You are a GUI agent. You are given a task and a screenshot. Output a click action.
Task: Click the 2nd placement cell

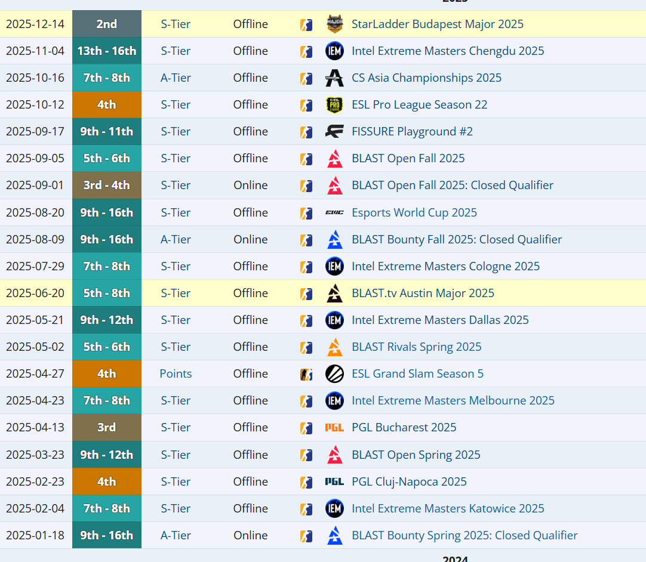point(107,24)
